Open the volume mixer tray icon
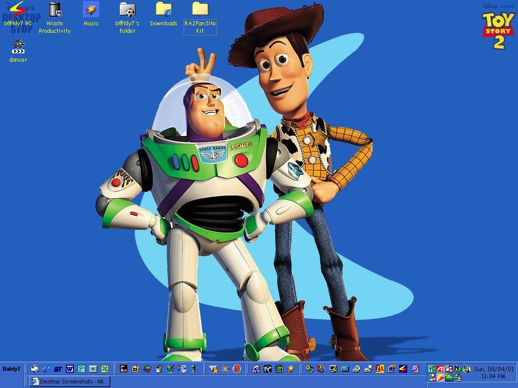 [432, 368]
